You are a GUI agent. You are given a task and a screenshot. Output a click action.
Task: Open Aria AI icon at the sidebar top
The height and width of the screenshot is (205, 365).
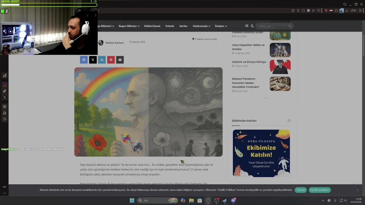tap(5, 75)
